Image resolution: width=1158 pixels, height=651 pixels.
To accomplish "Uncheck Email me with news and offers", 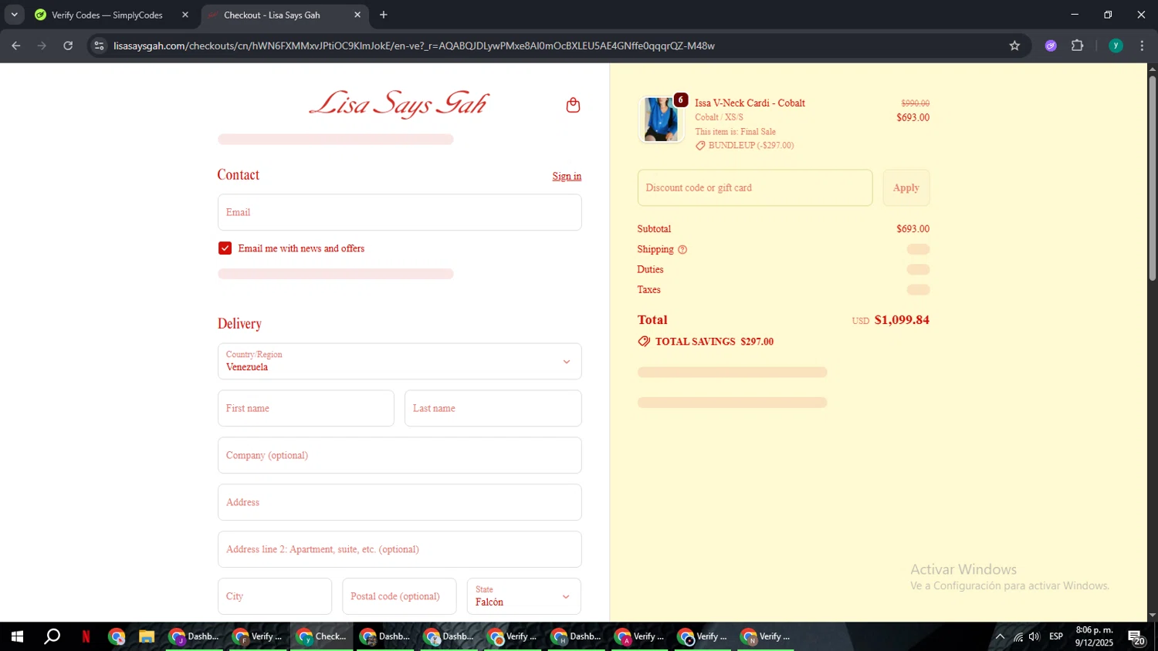I will 225,248.
